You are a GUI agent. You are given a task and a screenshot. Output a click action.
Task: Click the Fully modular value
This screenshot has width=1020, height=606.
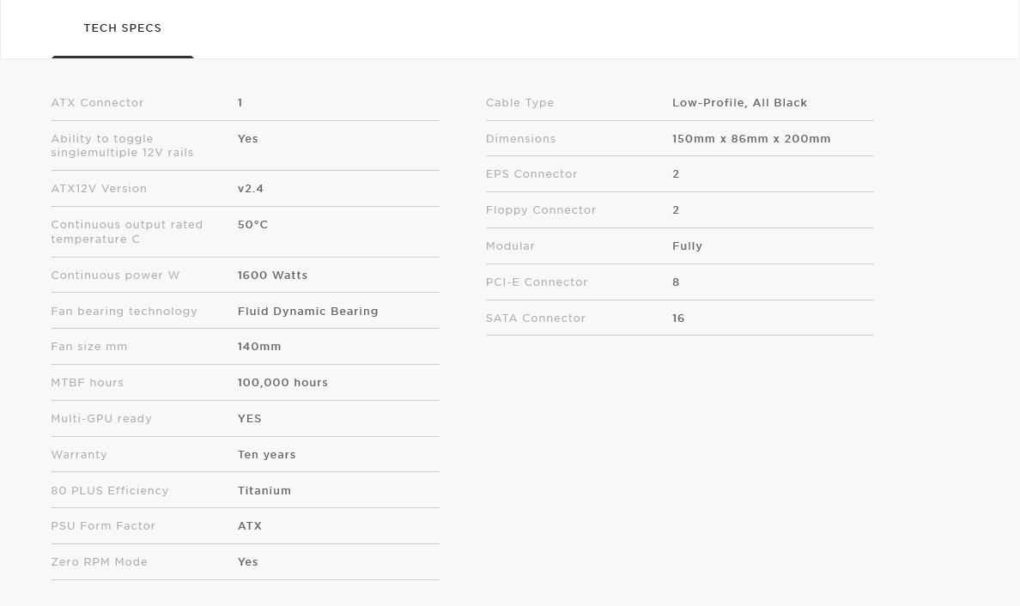click(x=687, y=245)
